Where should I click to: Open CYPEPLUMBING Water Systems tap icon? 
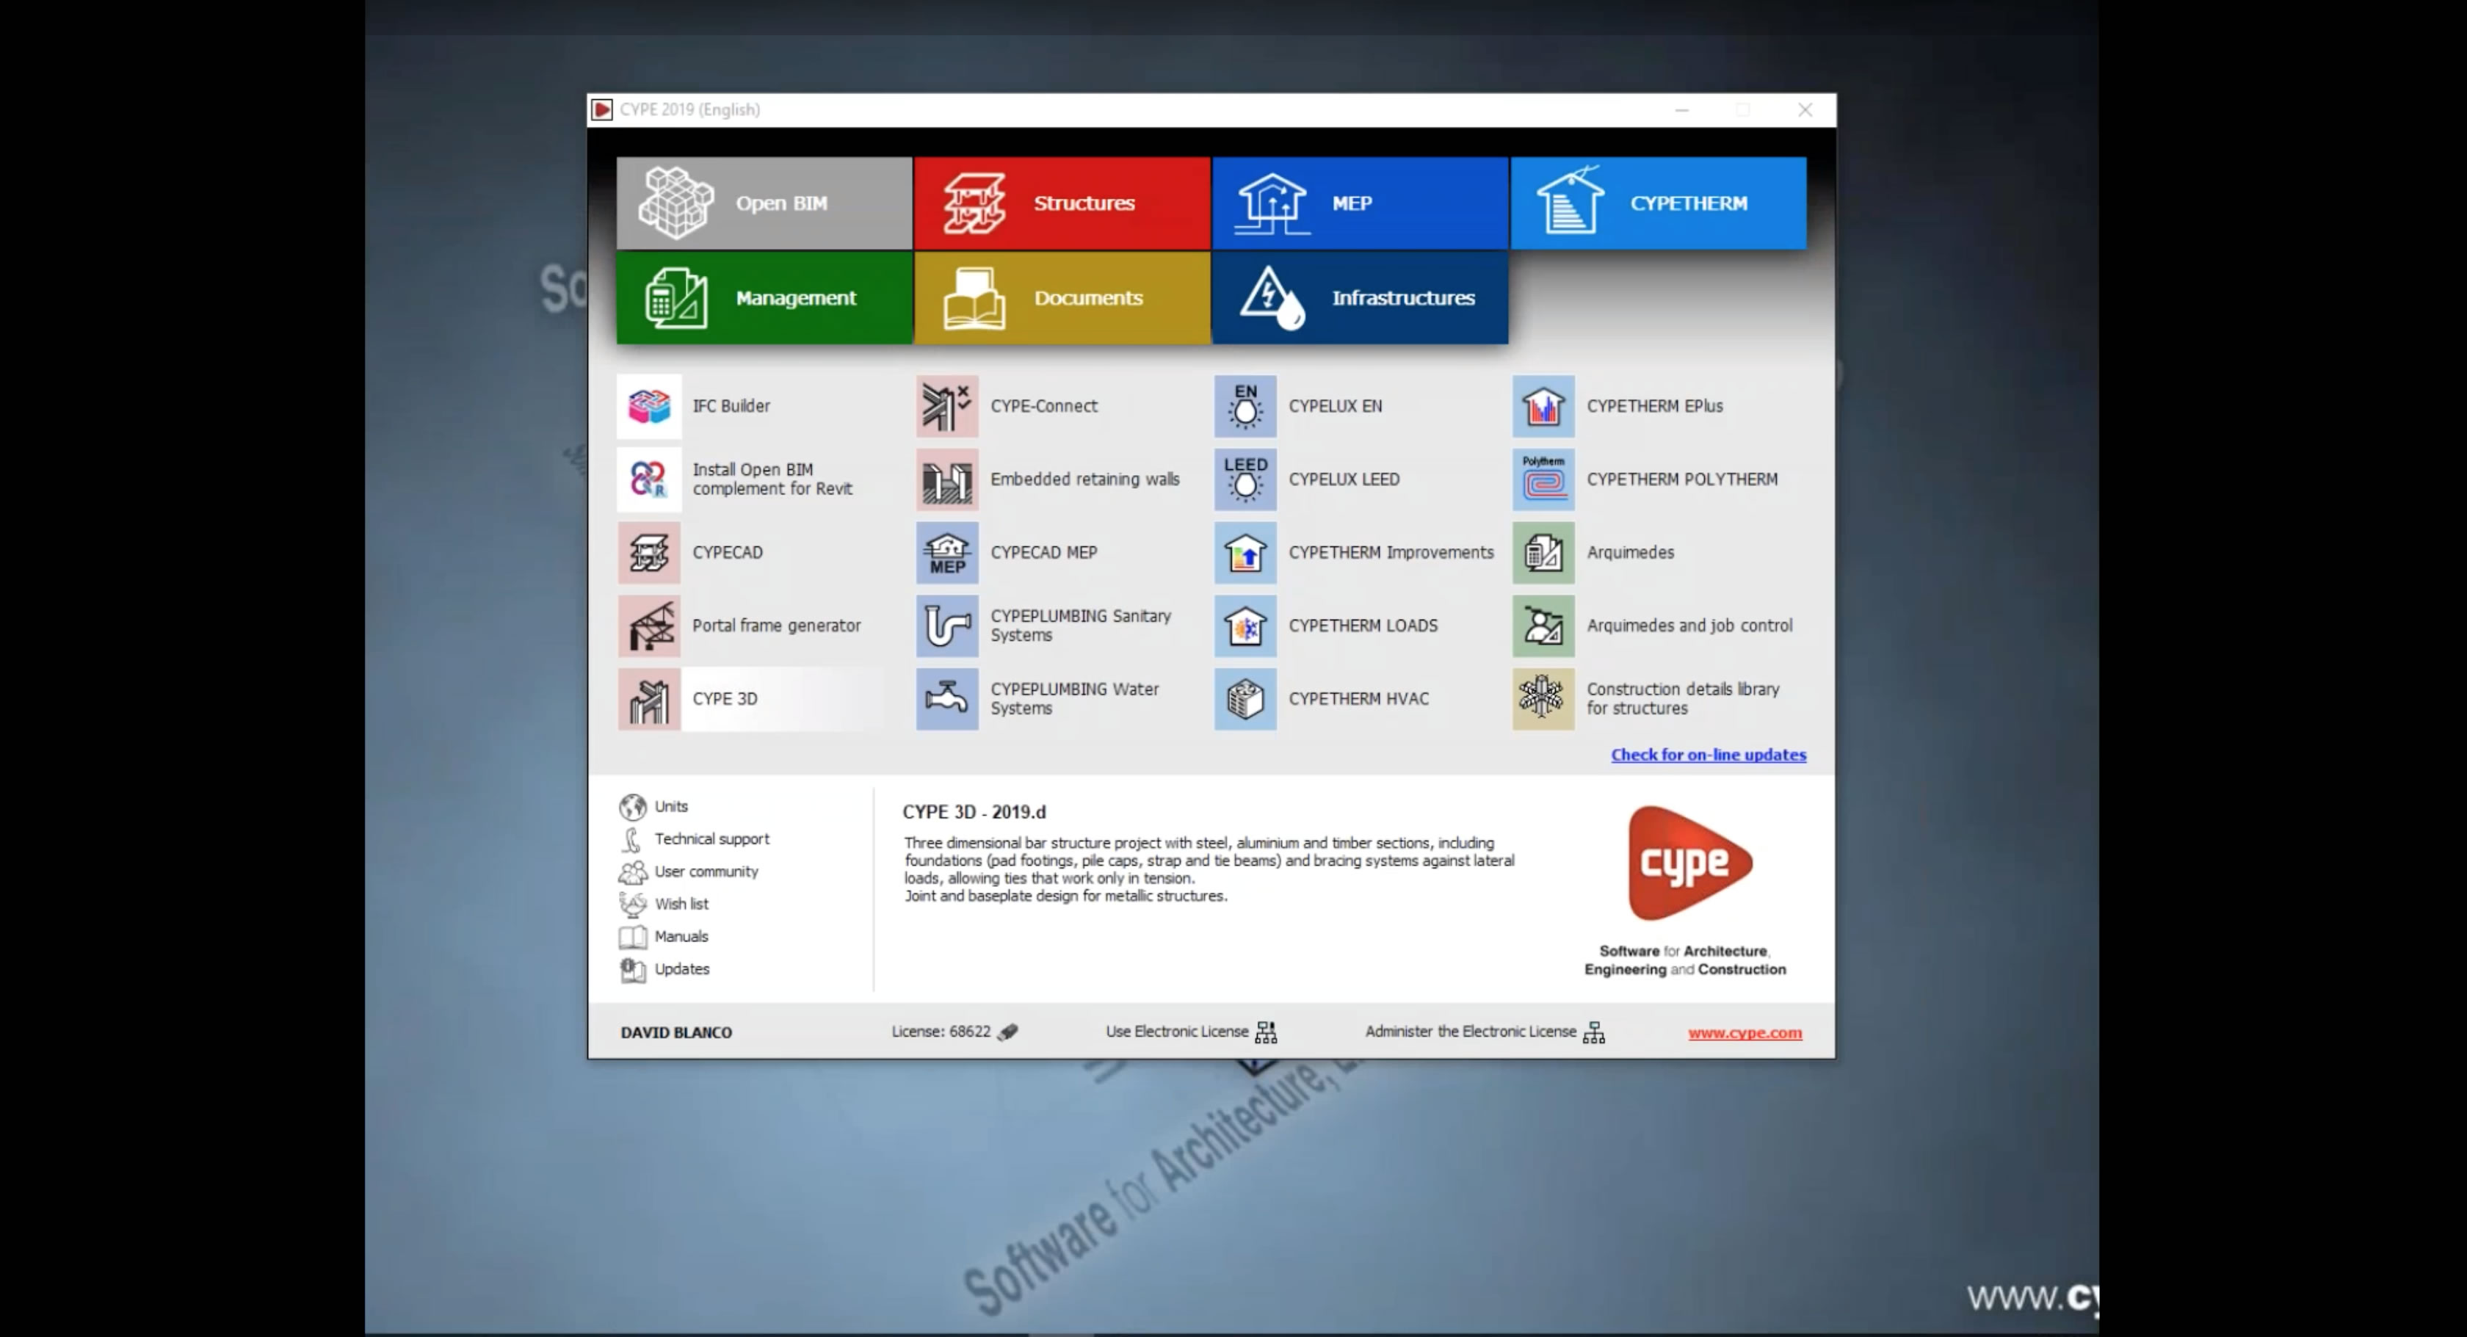pos(947,699)
